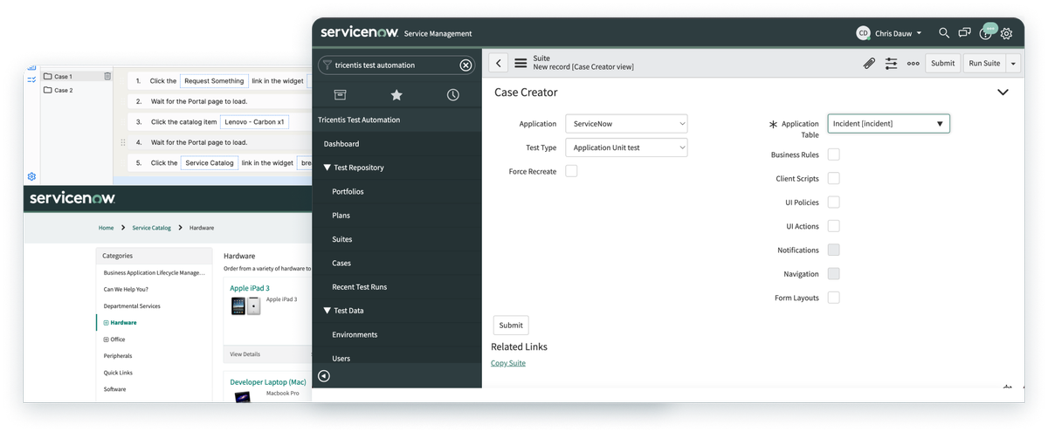Show history via the clock icon
The width and height of the screenshot is (1048, 432).
(452, 95)
